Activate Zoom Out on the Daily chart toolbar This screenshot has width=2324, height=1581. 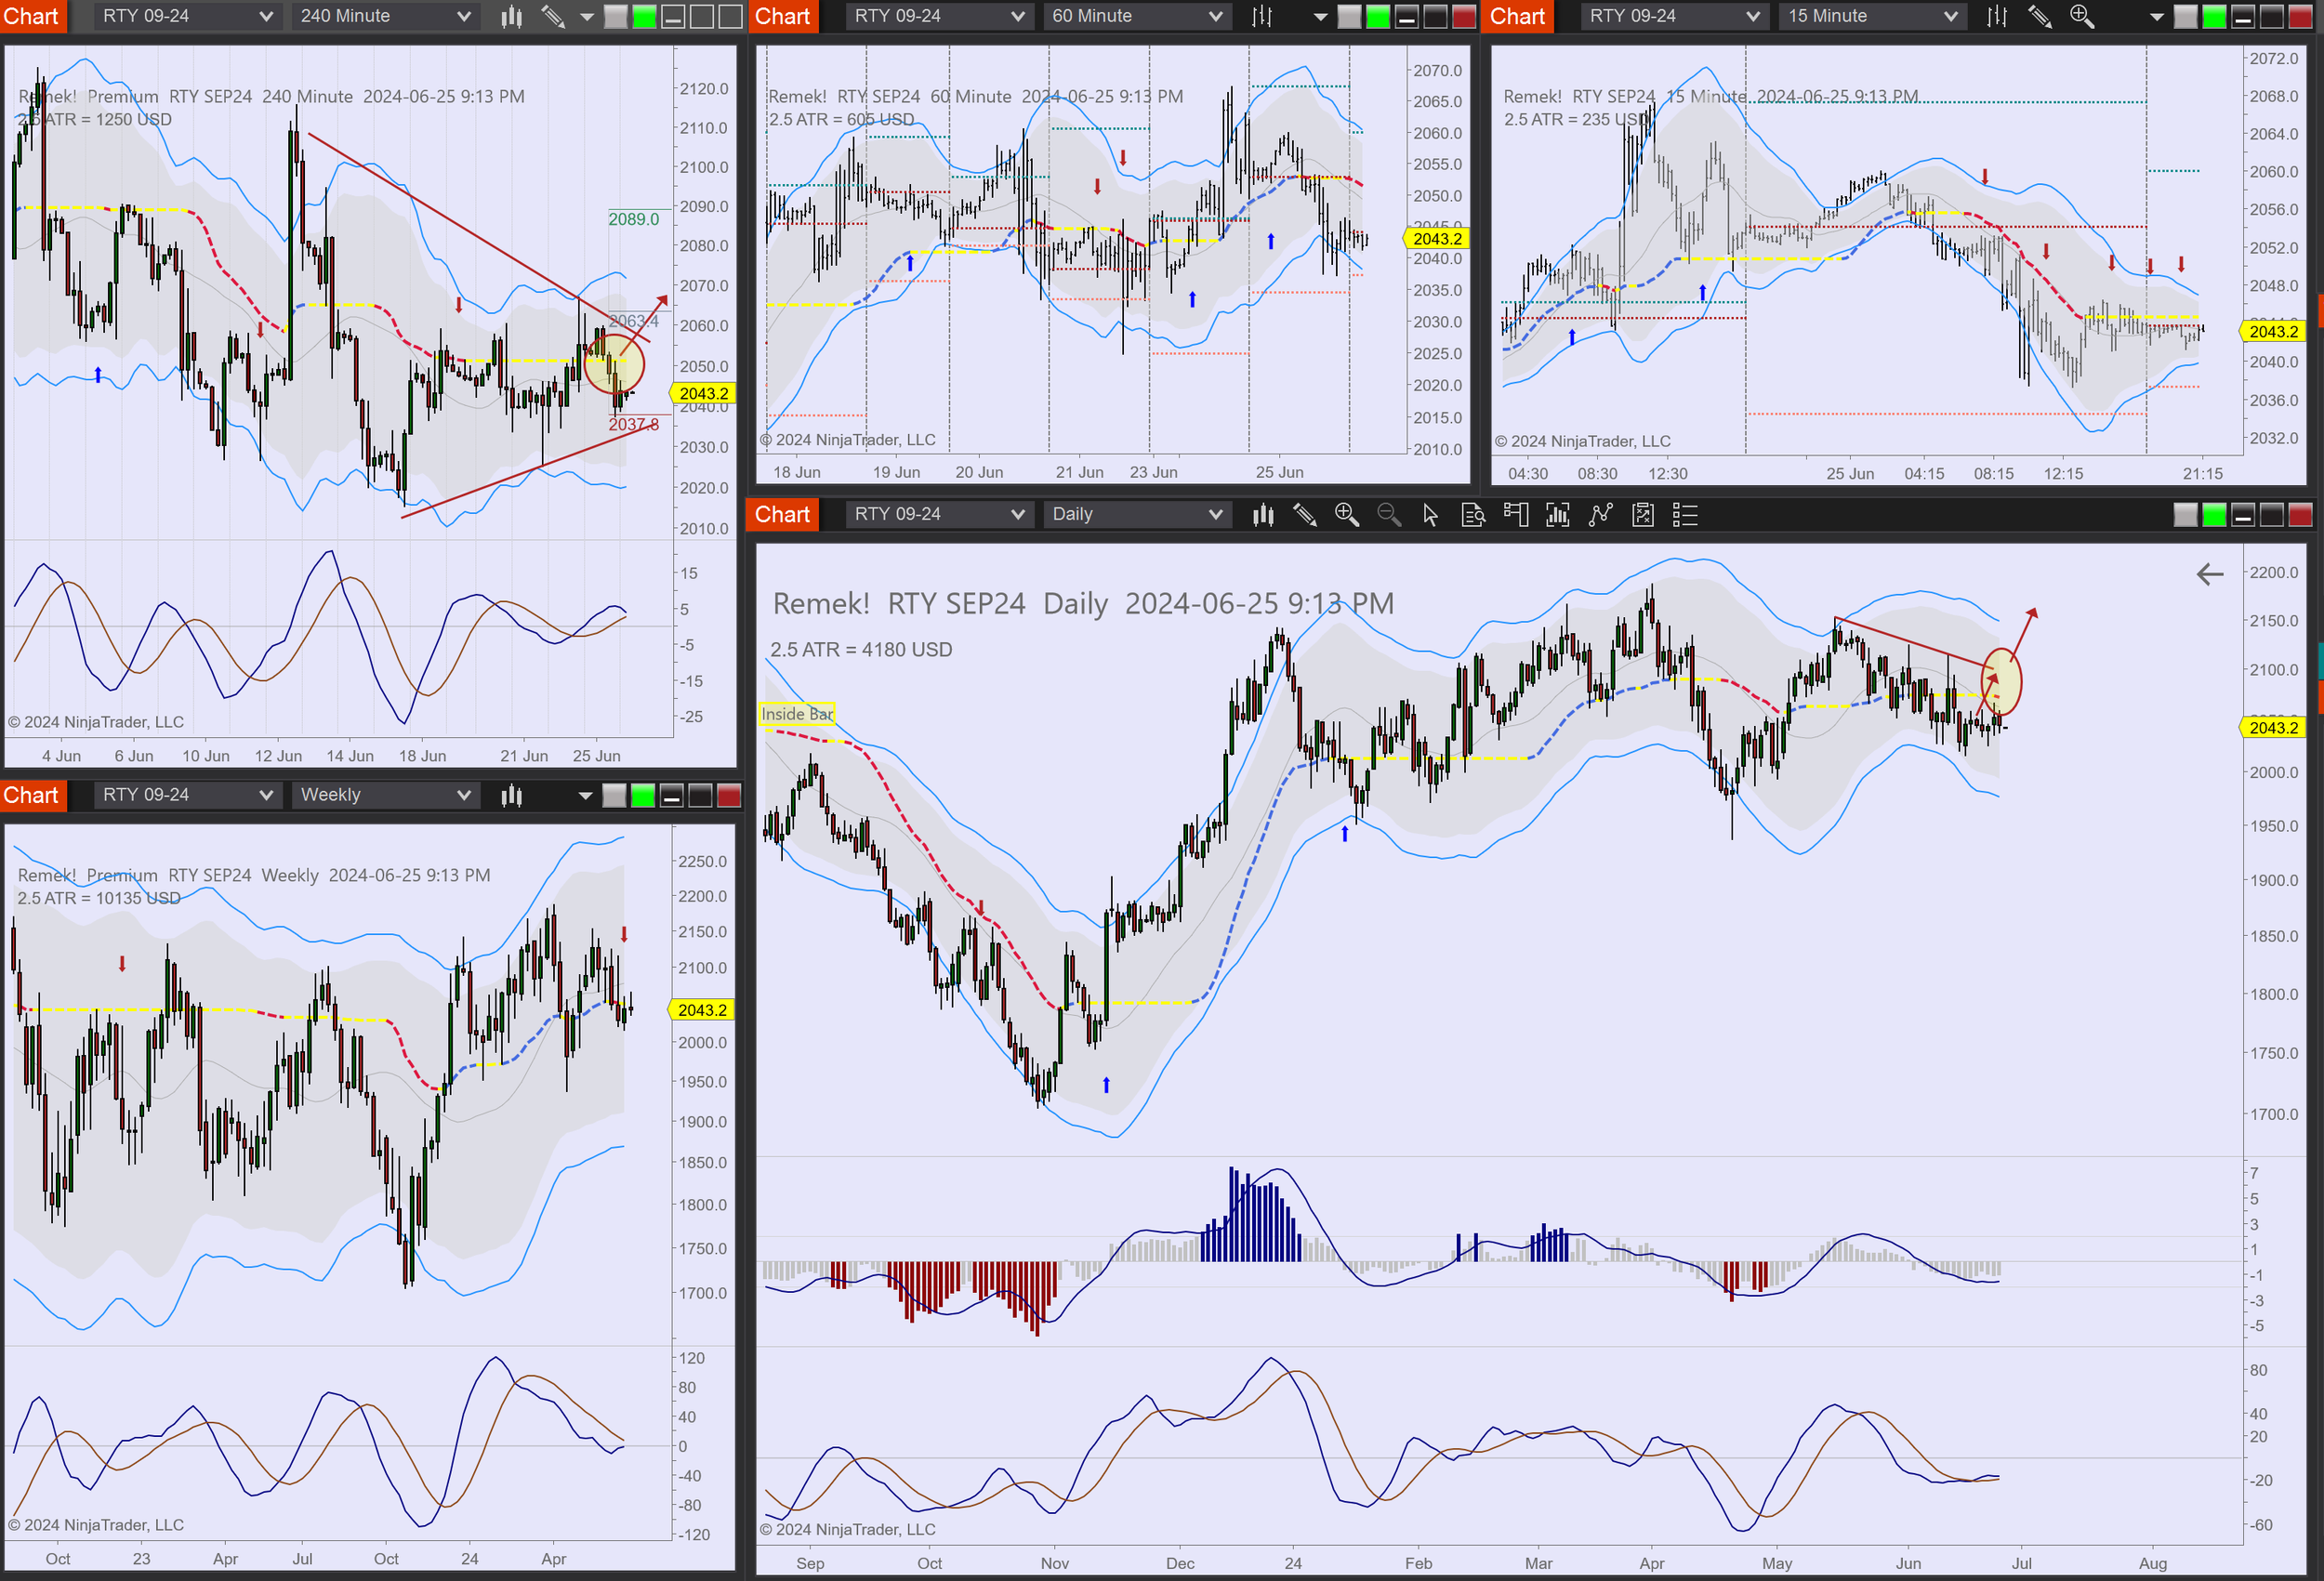pos(1389,514)
